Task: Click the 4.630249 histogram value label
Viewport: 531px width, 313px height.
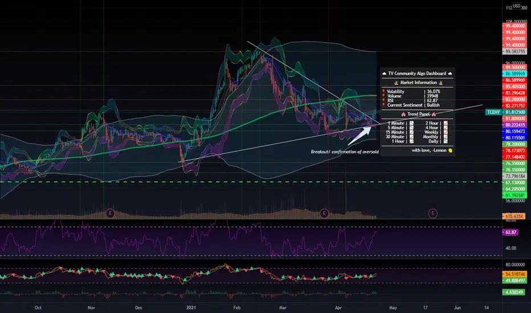Action: [514, 292]
